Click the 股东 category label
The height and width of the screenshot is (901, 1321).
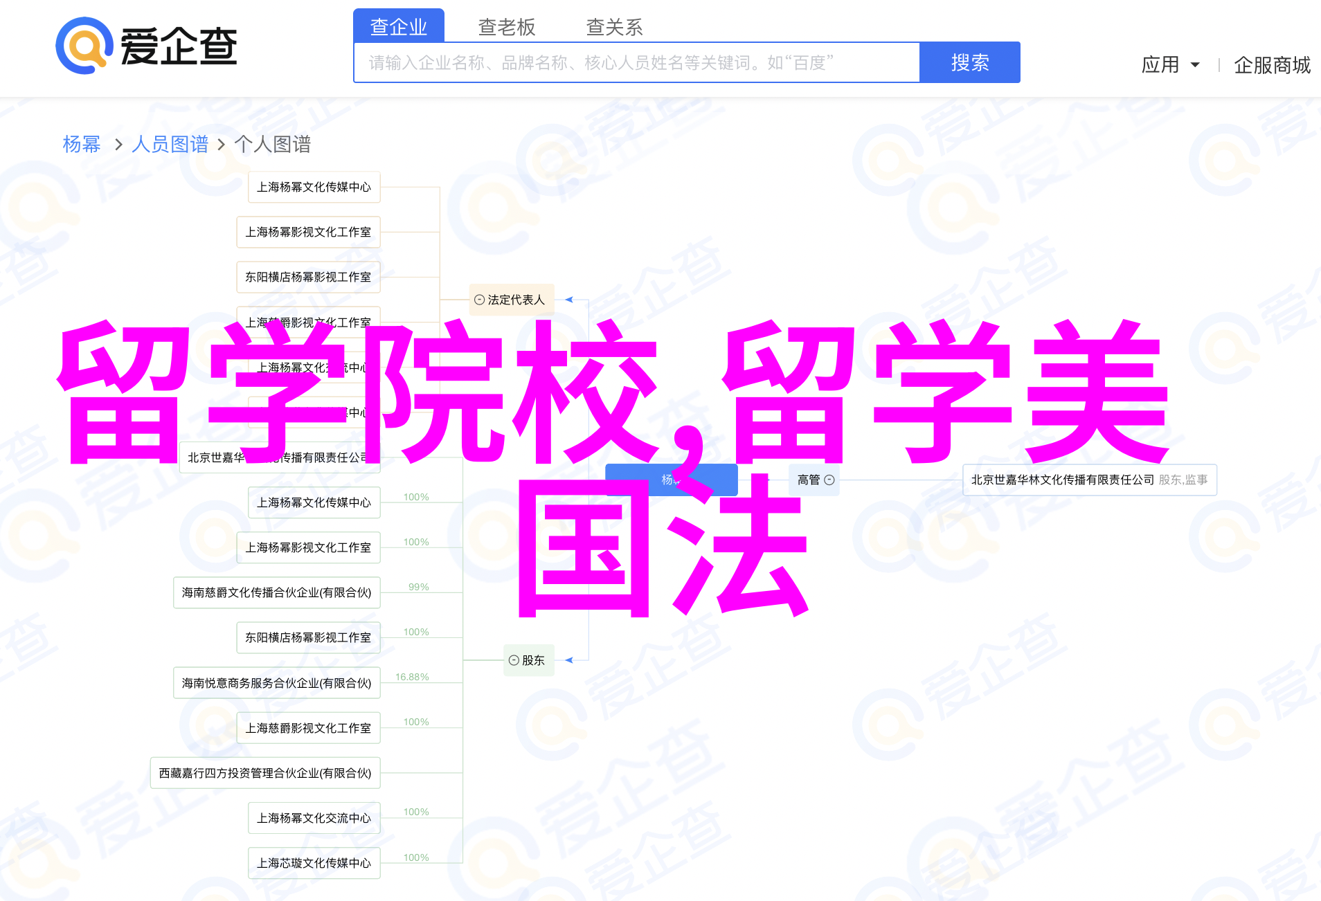click(533, 660)
